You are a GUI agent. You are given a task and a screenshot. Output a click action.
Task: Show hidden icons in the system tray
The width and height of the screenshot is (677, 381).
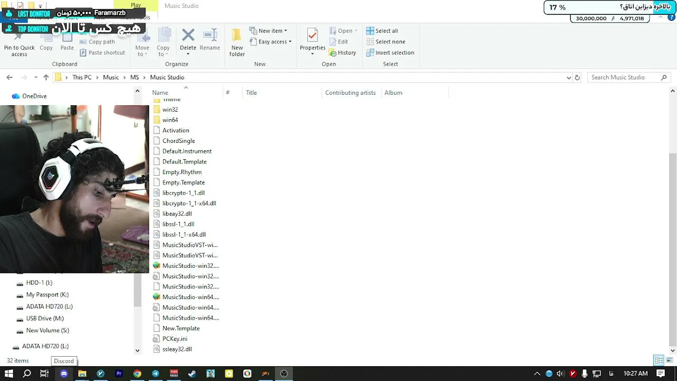pos(537,374)
